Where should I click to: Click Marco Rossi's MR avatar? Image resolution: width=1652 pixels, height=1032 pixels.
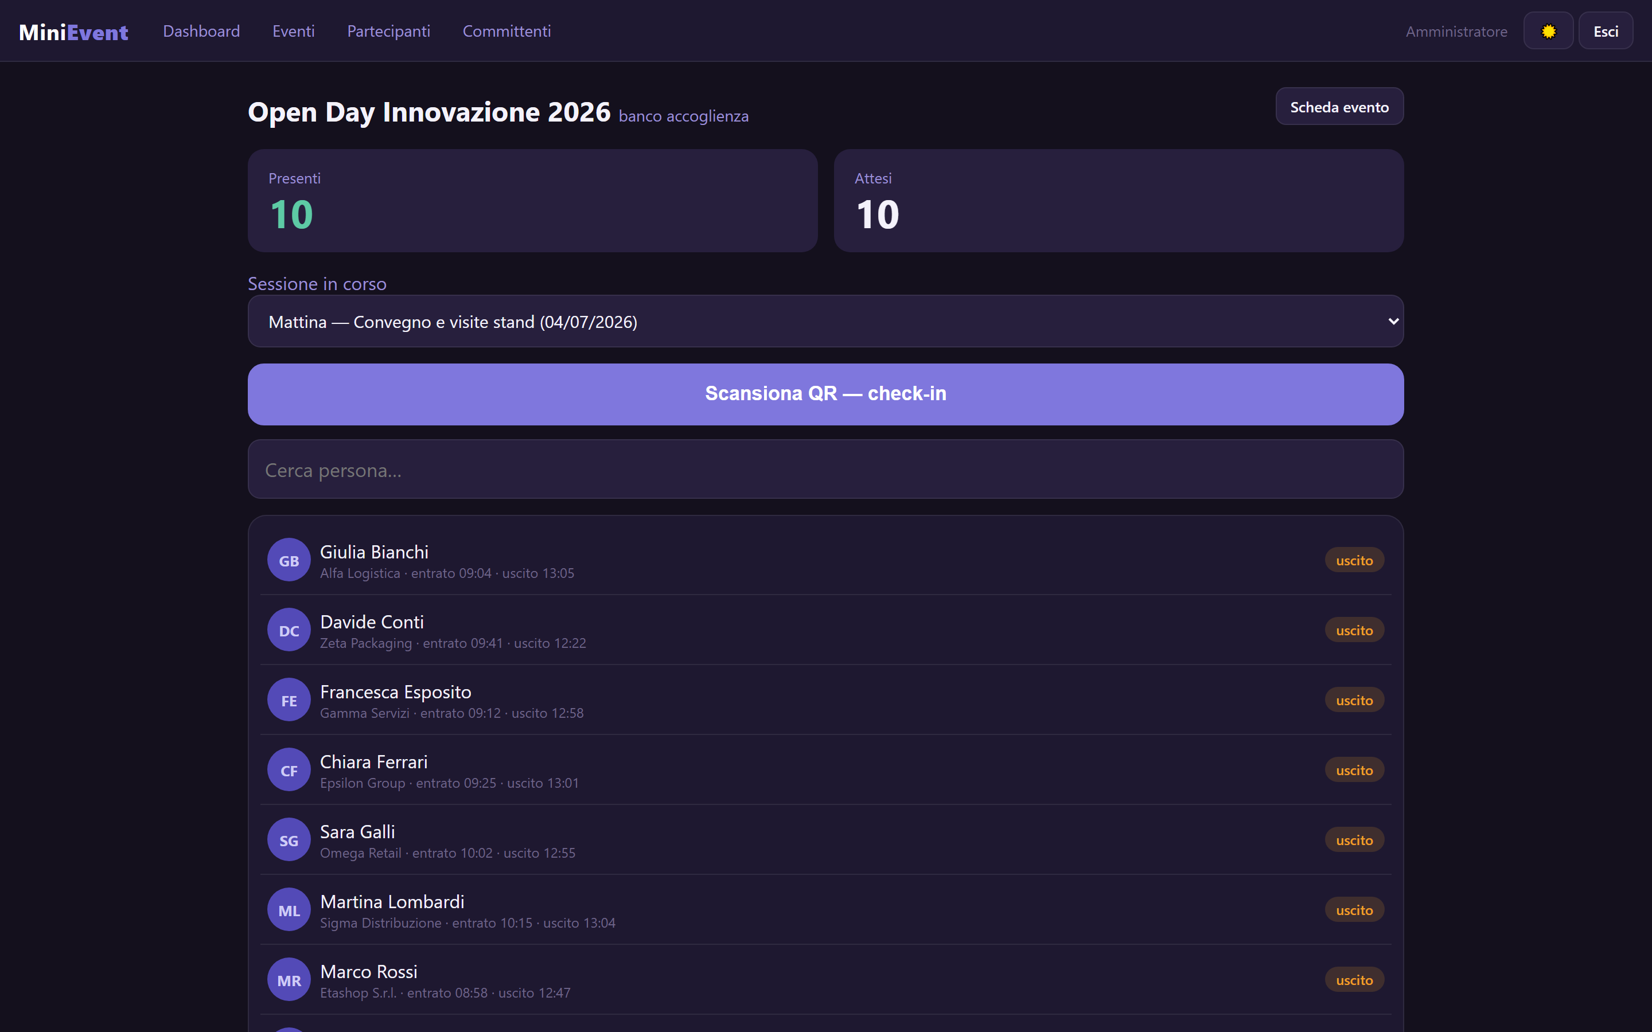[x=289, y=980]
